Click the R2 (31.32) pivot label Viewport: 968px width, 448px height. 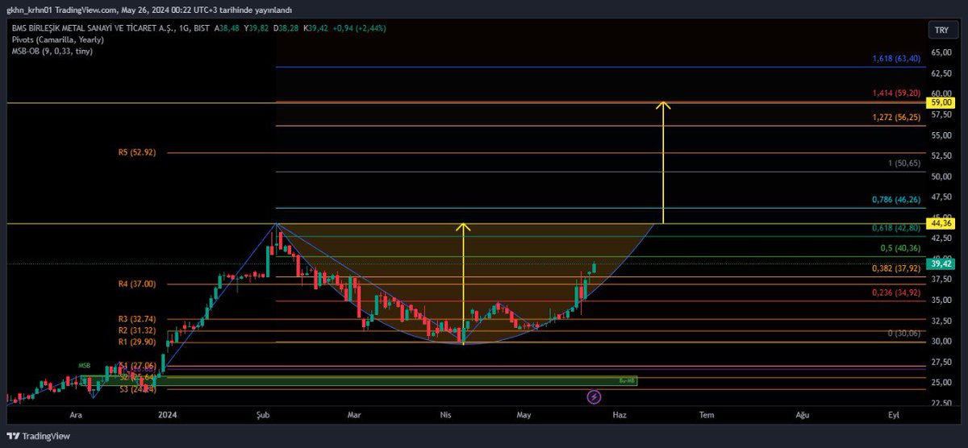tap(136, 330)
